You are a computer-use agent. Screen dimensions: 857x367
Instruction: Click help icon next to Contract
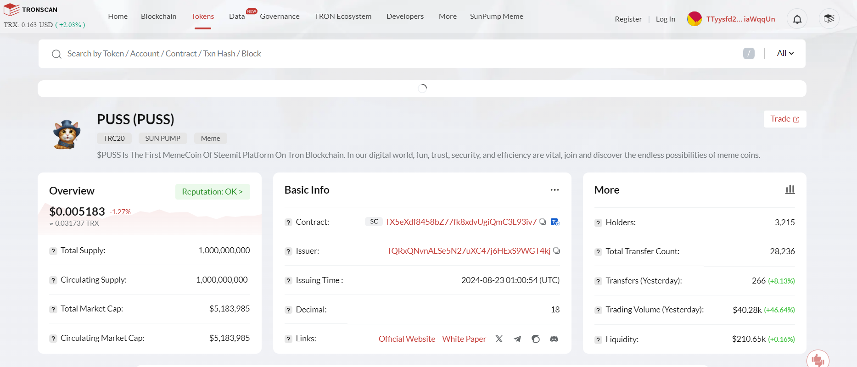click(288, 222)
